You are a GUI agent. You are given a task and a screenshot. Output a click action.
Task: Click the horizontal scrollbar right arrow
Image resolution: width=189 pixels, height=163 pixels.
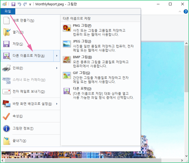(182, 161)
